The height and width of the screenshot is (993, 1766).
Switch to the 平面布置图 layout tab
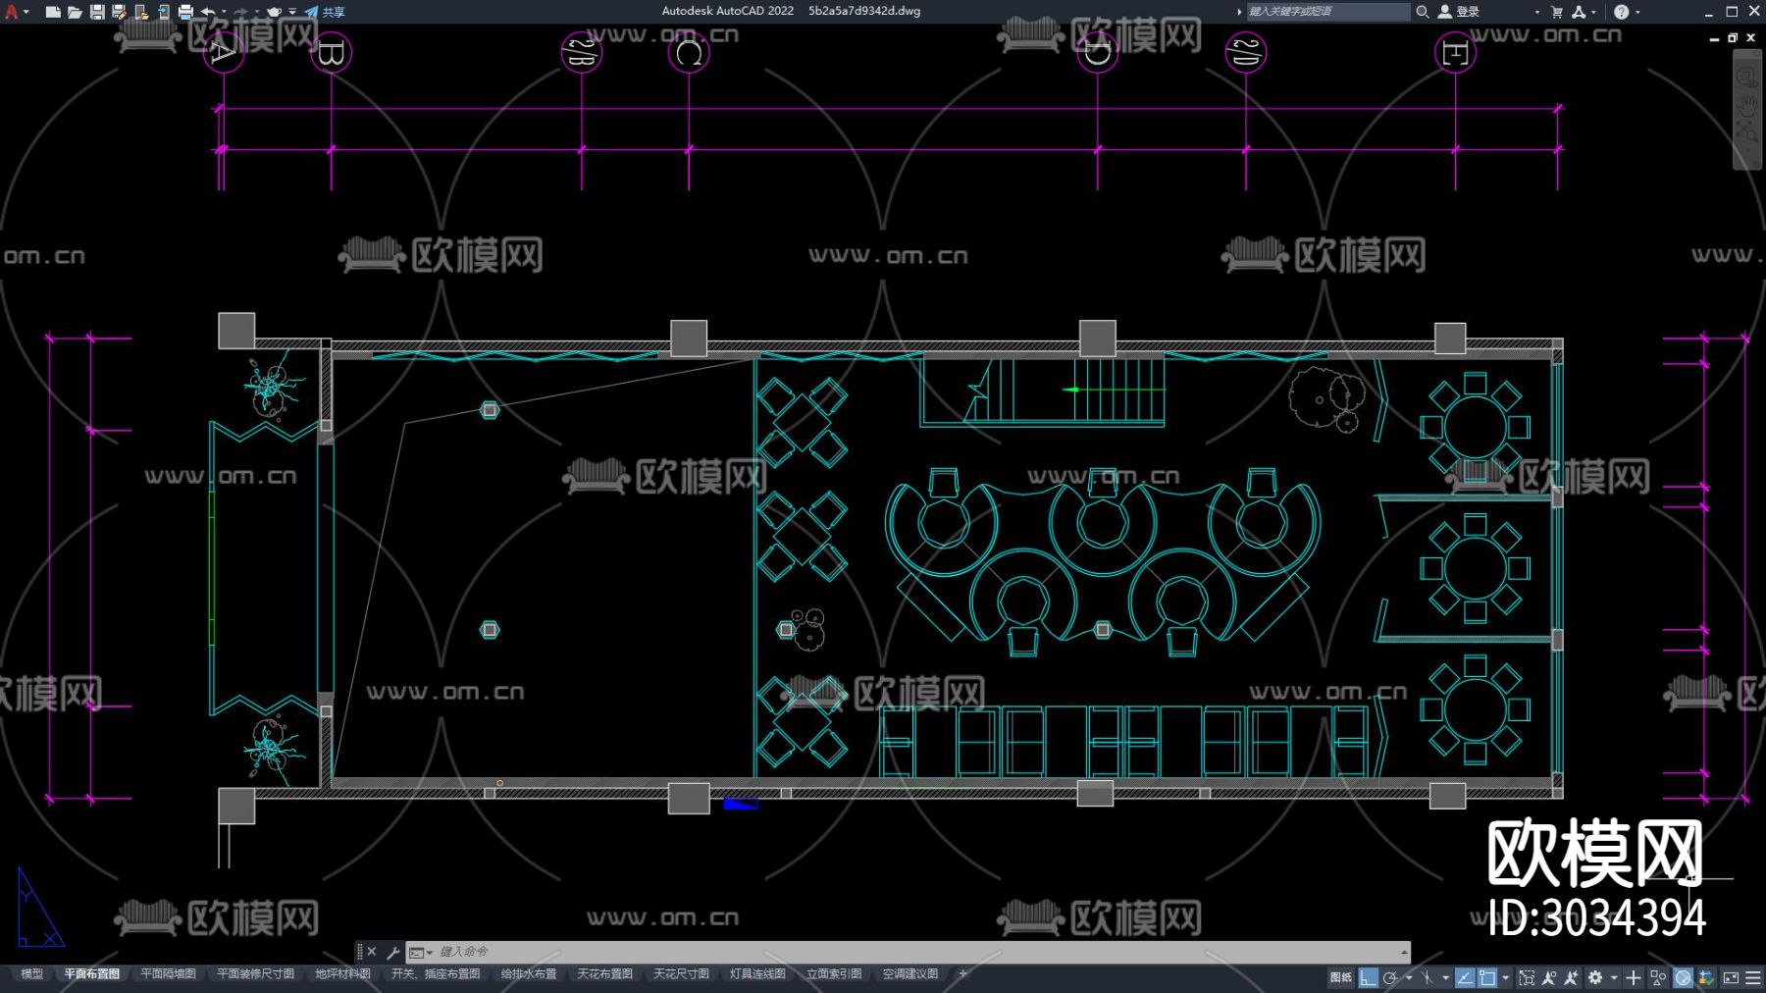(x=92, y=974)
